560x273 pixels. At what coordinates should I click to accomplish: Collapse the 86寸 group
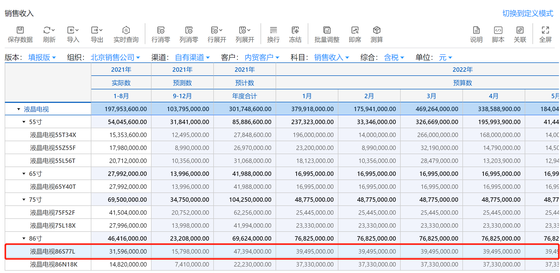click(x=24, y=239)
